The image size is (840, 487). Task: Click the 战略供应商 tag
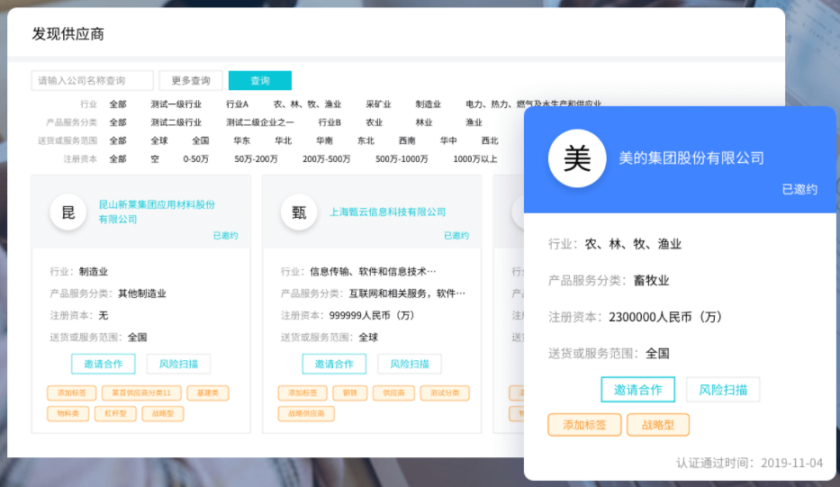click(x=306, y=413)
